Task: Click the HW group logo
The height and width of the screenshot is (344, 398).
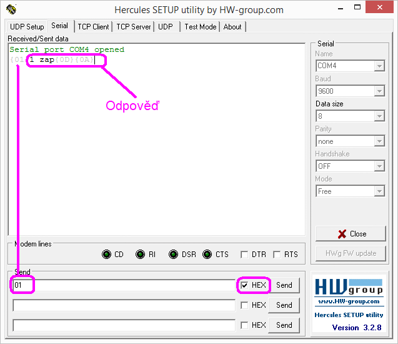Action: pos(349,287)
